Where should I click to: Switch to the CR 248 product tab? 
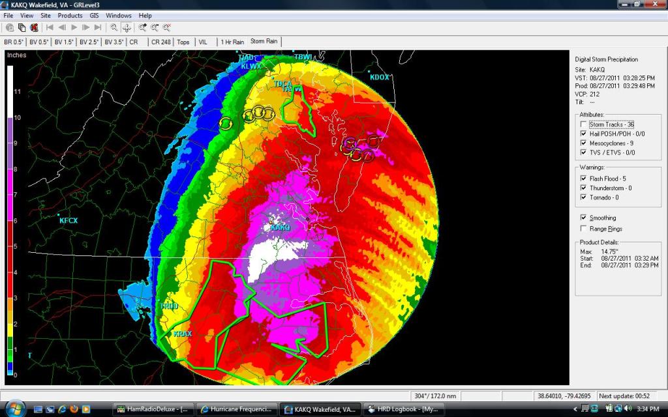pyautogui.click(x=161, y=42)
